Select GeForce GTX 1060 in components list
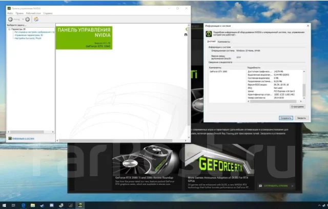This screenshot has width=328, height=209. (x=218, y=71)
